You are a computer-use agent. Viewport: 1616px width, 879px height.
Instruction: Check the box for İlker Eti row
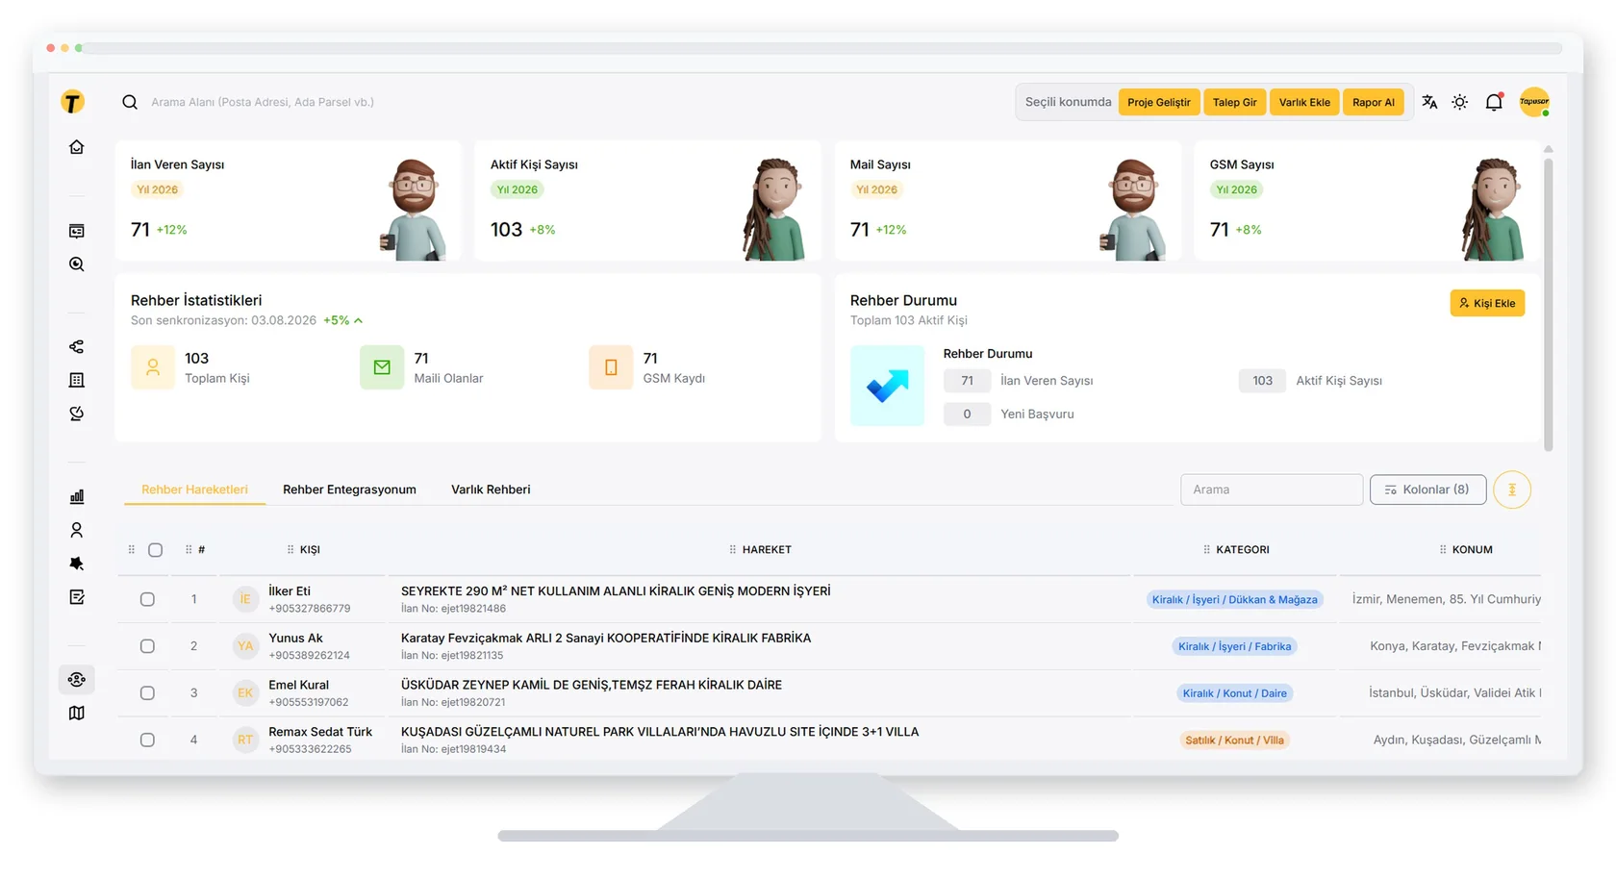147,599
